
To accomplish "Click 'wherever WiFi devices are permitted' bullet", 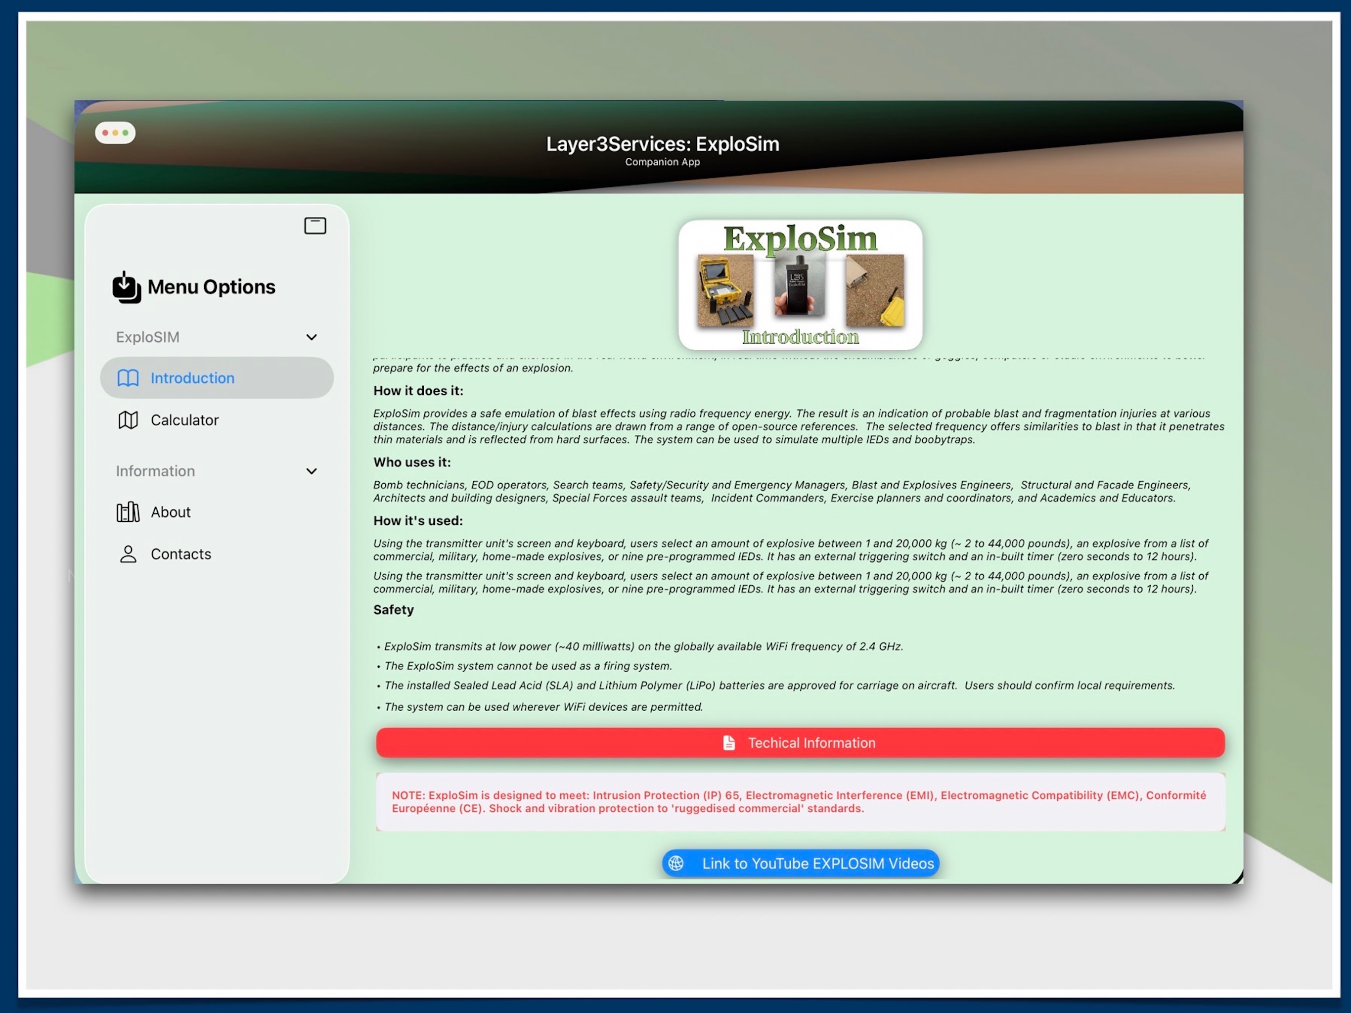I will (x=540, y=706).
